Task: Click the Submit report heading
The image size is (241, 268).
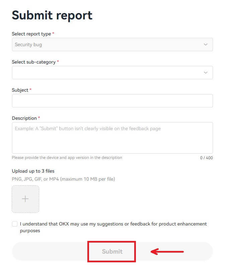Action: point(52,15)
